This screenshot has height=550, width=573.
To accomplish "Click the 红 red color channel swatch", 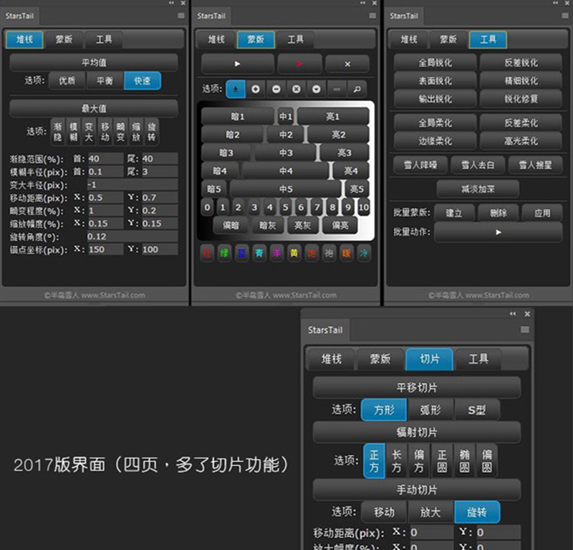I will (x=207, y=254).
